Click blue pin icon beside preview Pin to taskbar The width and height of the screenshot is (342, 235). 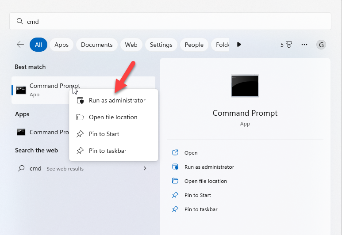pos(175,209)
